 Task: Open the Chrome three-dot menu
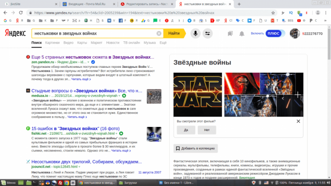[x=326, y=13]
